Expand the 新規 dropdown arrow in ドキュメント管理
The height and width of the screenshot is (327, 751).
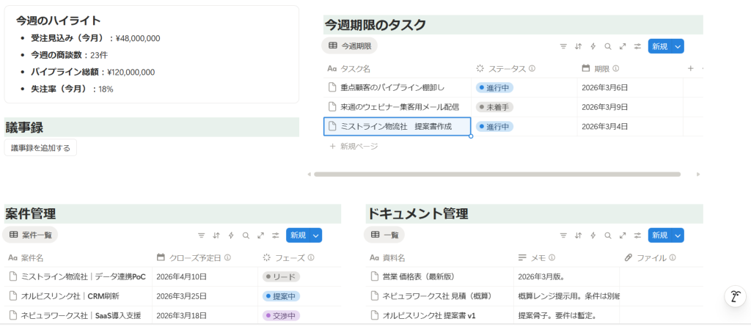point(677,235)
